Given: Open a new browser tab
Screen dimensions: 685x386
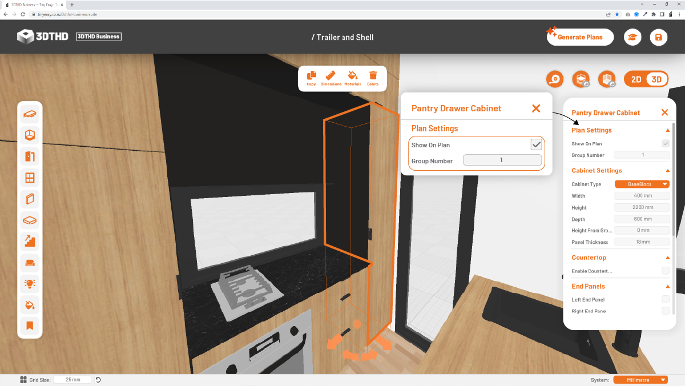Looking at the screenshot, I should click(x=72, y=5).
